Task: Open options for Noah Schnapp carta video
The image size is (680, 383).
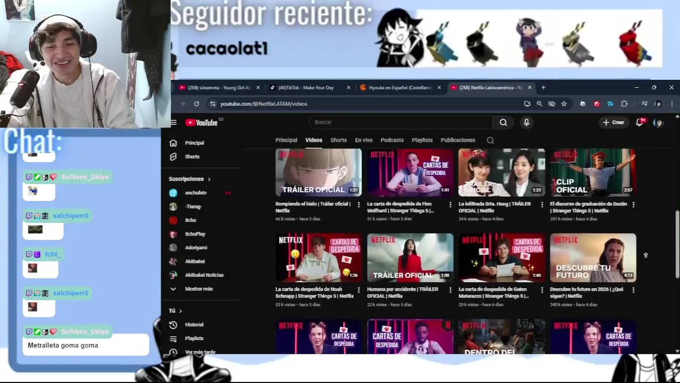Action: [x=359, y=289]
